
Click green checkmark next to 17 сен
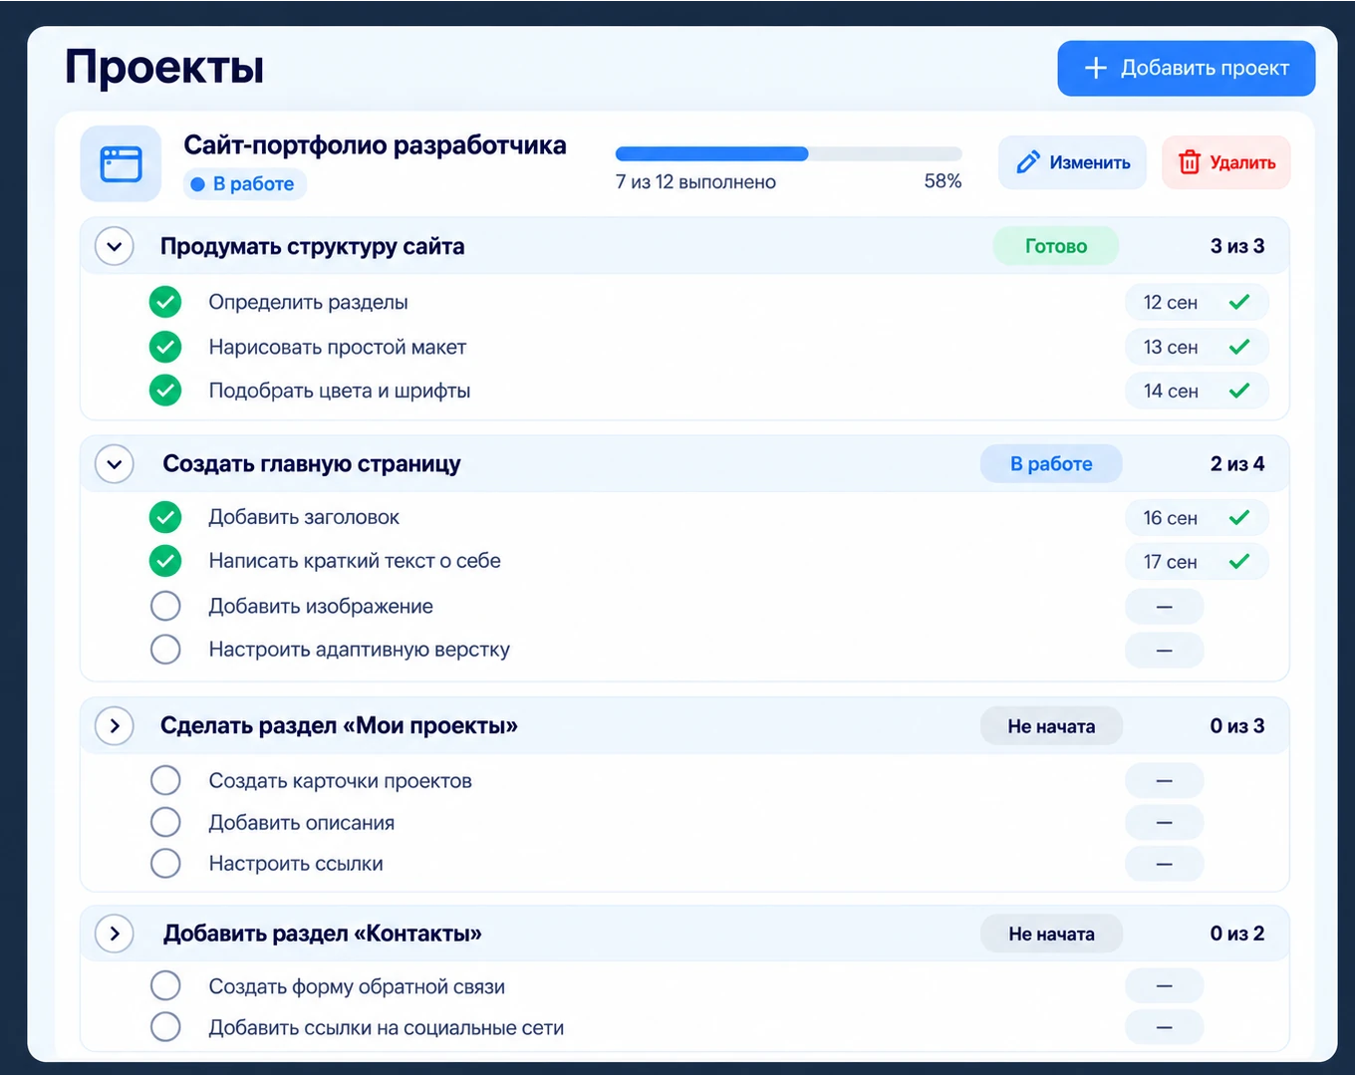[x=1239, y=562]
